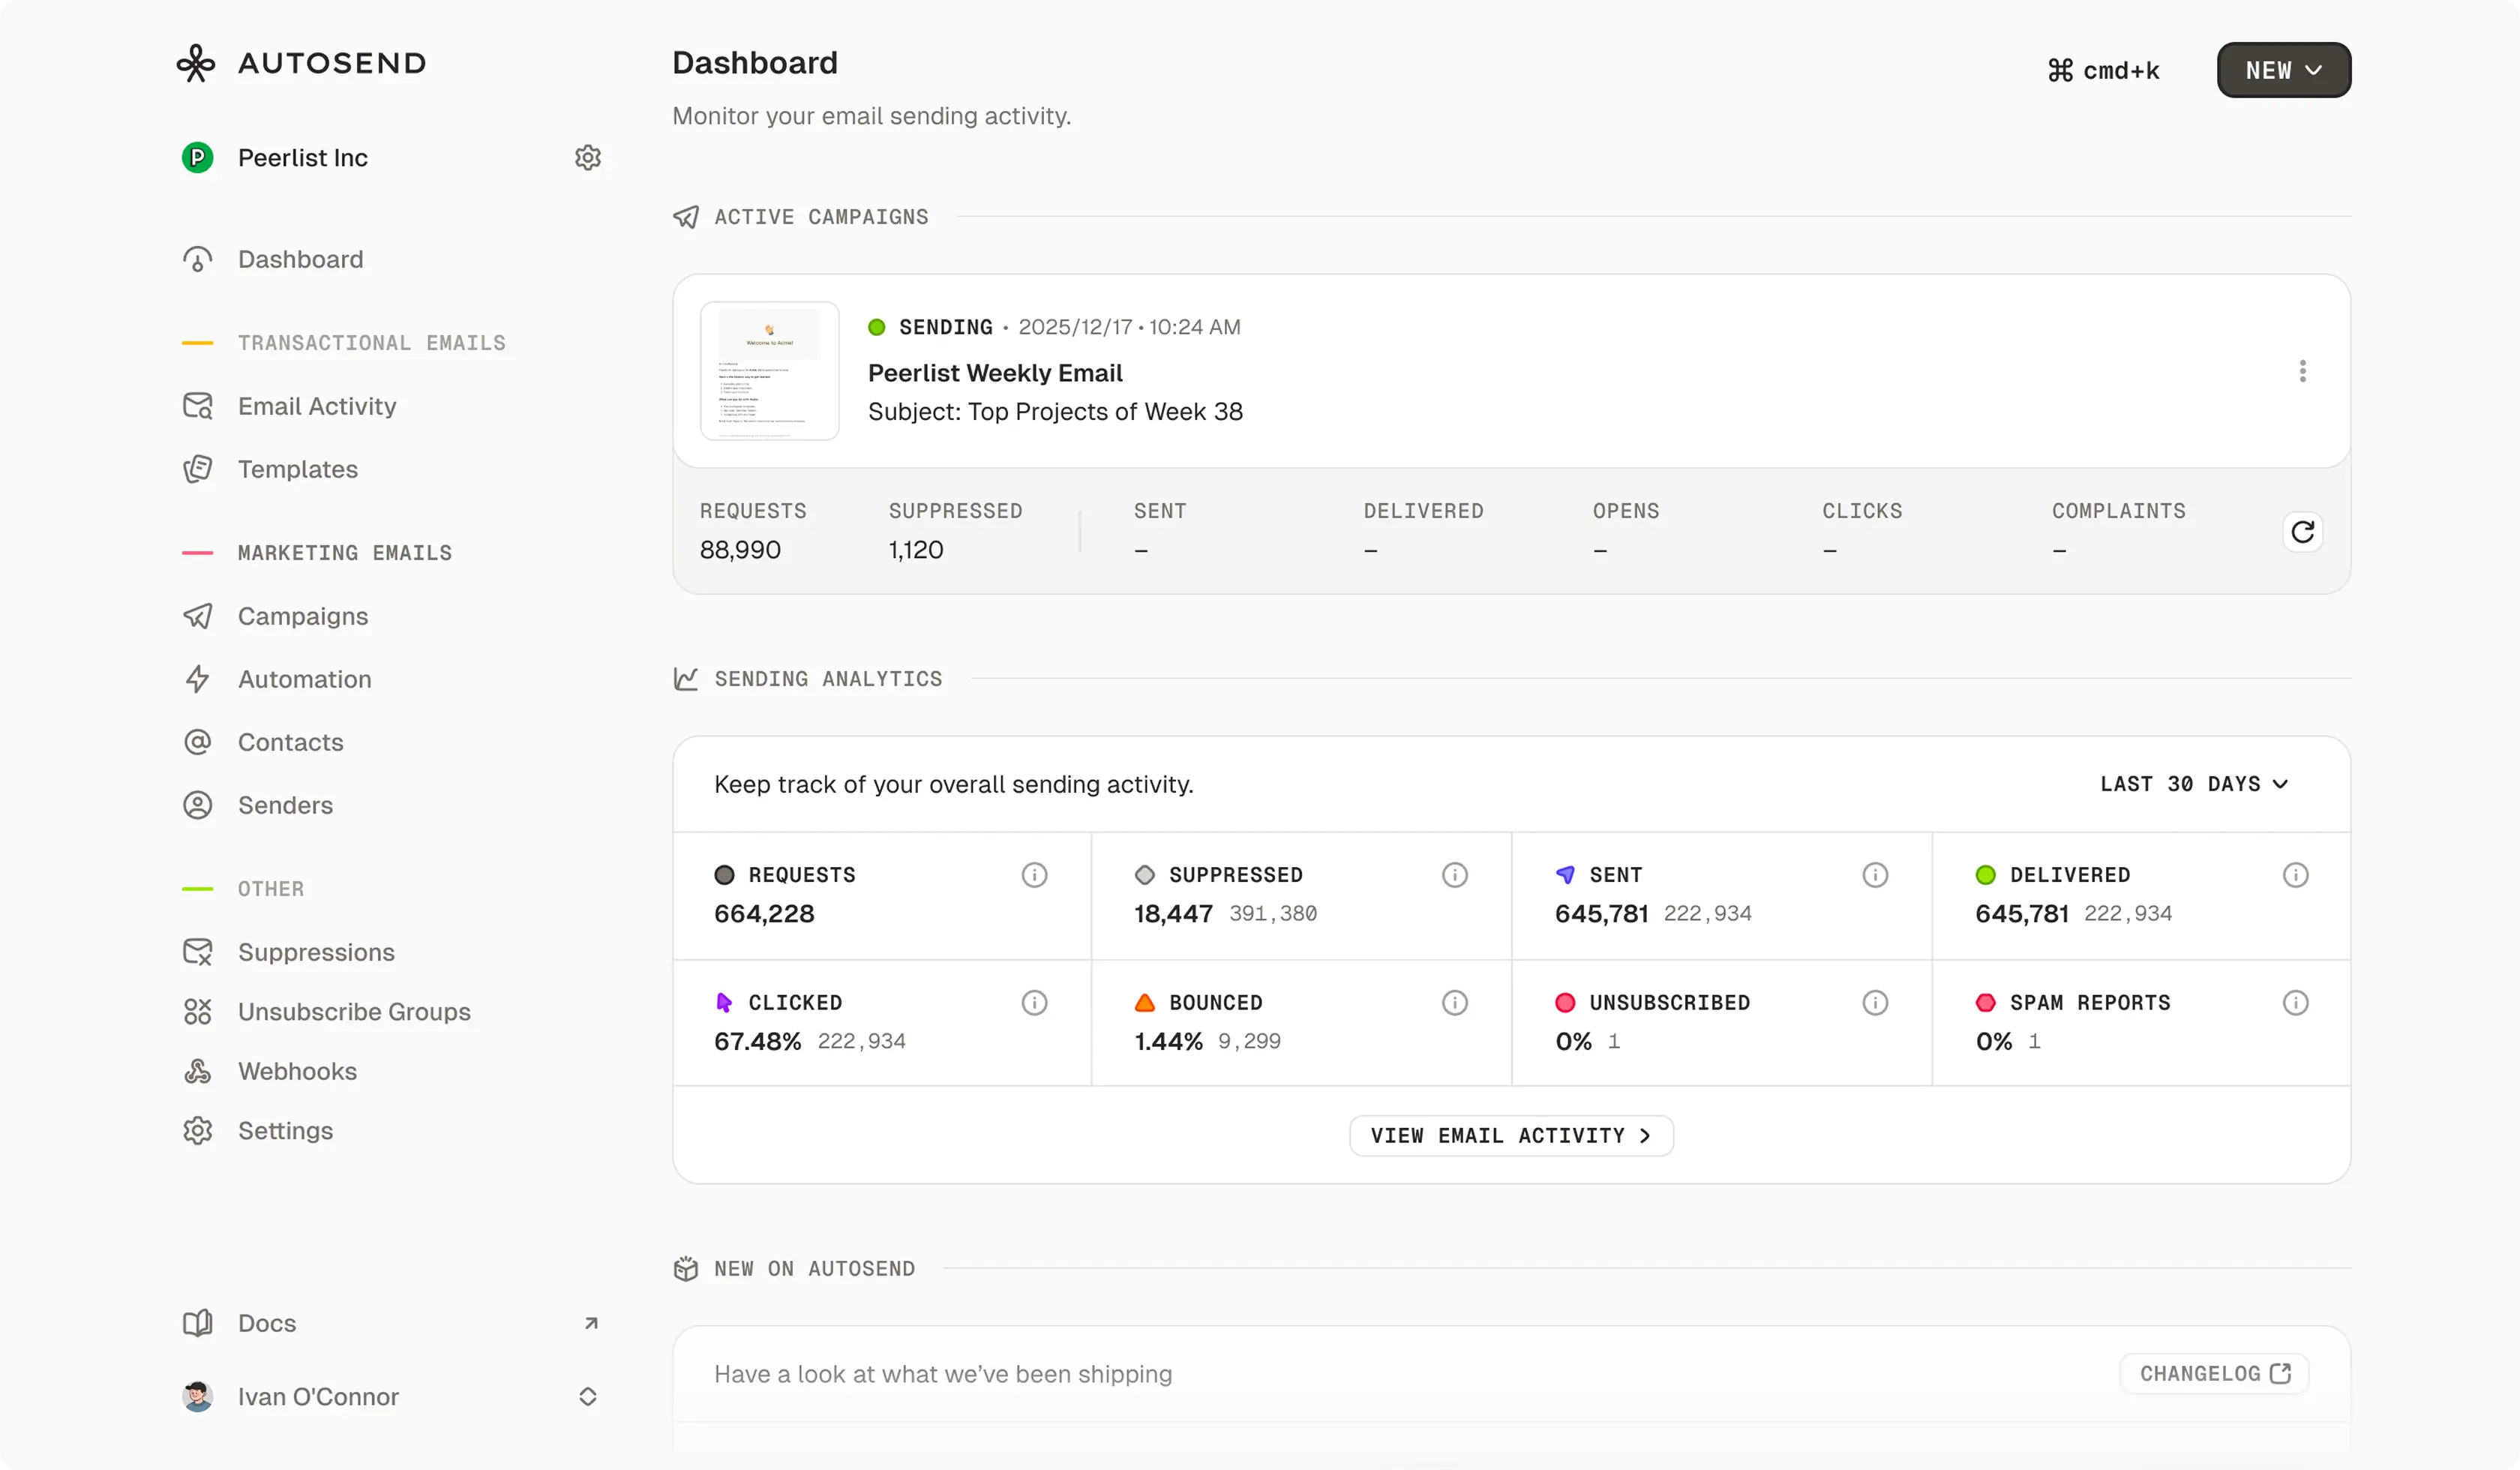Refresh the active campaign stats
This screenshot has width=2520, height=1470.
point(2303,532)
